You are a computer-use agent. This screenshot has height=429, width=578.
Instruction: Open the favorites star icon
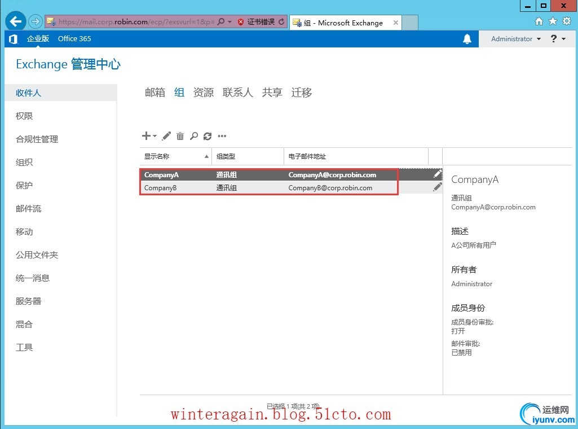pyautogui.click(x=553, y=21)
